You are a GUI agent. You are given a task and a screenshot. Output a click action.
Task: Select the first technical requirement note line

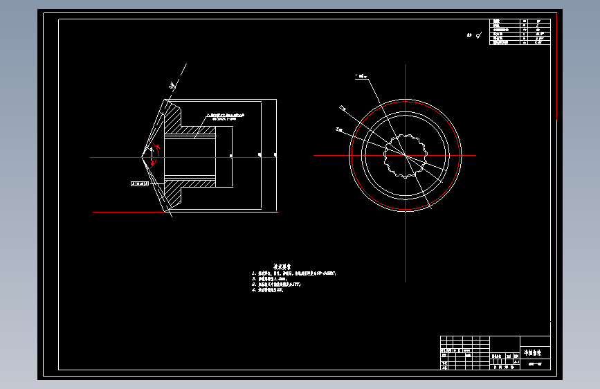294,273
